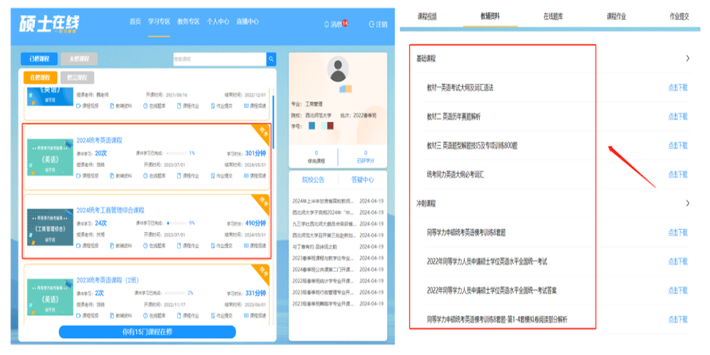
Task: Open the 消息 bell notifications icon
Action: pyautogui.click(x=326, y=24)
